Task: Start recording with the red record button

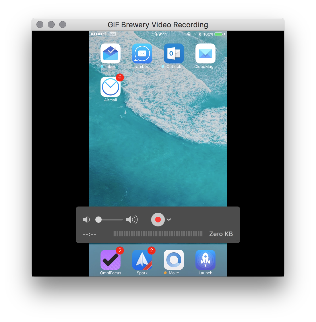Action: 158,220
